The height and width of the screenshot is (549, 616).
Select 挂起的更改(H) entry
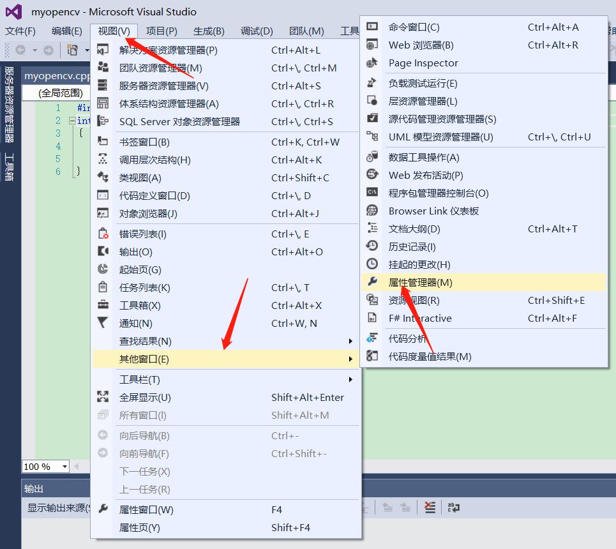[x=484, y=264]
